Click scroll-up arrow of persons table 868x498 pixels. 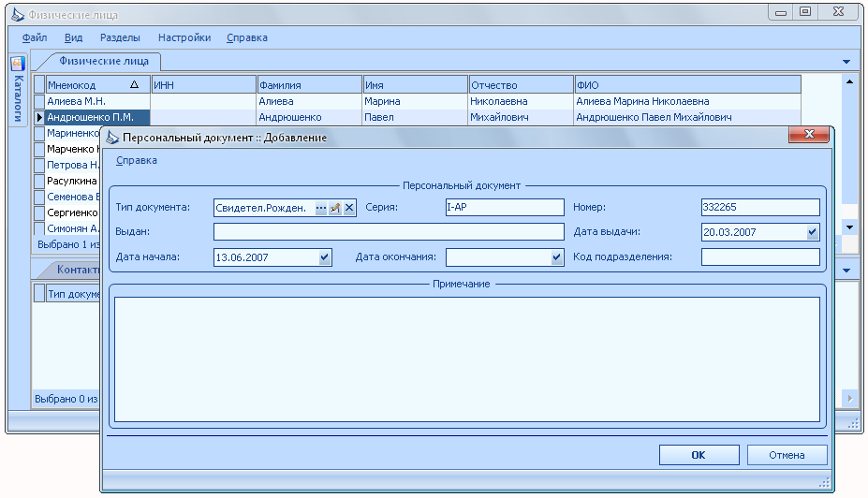click(849, 81)
